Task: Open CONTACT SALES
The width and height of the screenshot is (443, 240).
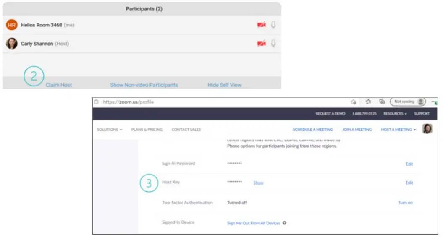Action: tap(186, 130)
